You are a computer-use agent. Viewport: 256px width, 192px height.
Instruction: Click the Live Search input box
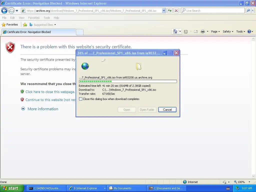[x=213, y=11]
